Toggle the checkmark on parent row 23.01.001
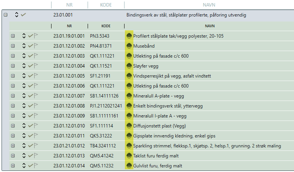Viewport: 294px width, 172px height. tap(23, 15)
